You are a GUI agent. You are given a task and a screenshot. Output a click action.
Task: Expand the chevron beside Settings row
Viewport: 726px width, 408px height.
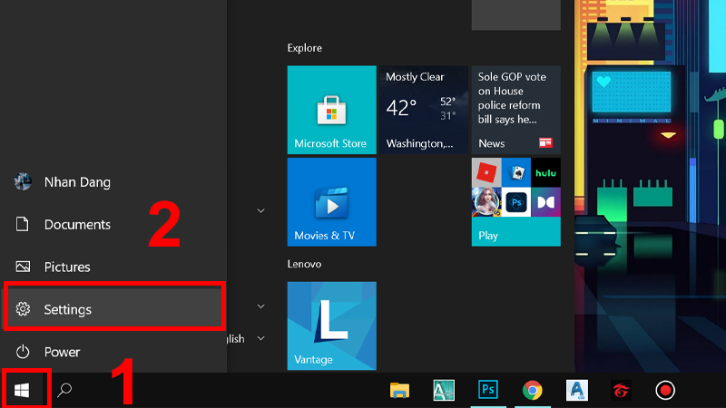261,306
